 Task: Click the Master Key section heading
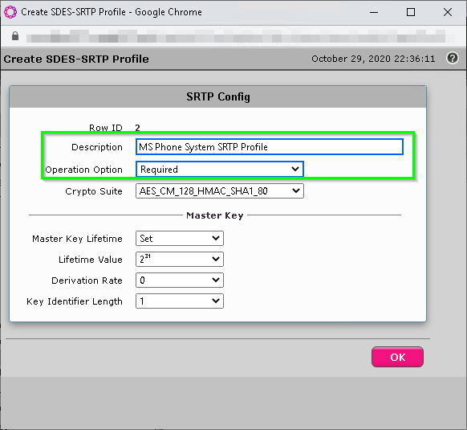(x=215, y=215)
